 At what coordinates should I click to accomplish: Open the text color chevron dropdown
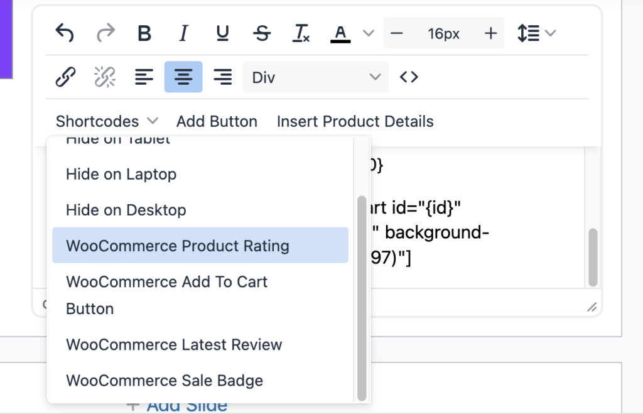tap(368, 33)
